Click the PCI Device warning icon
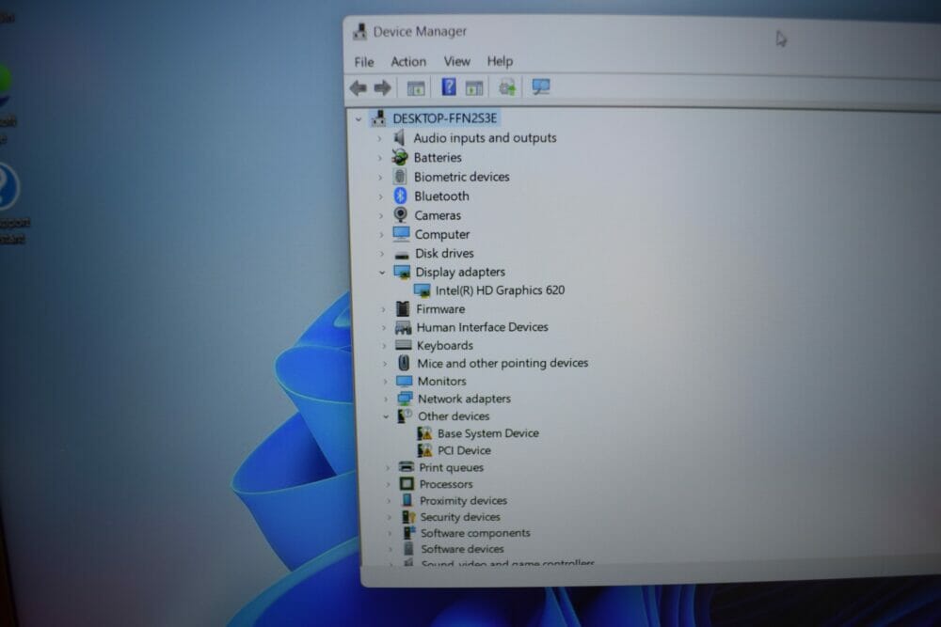Screen dimensions: 941x627 (x=424, y=449)
